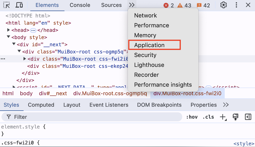This screenshot has height=147, width=255.
Task: Click the issues flag icon showing 42
Action: tap(199, 5)
